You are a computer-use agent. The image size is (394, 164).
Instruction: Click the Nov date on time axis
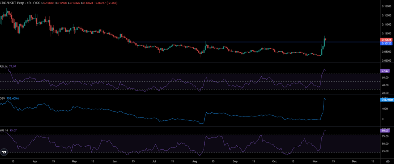click(x=315, y=161)
